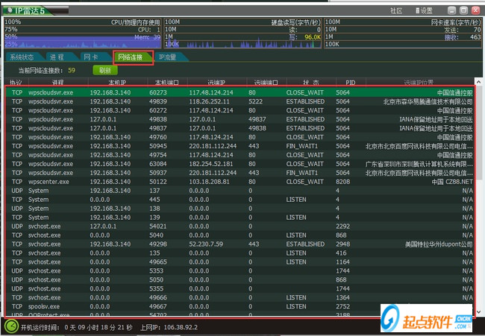
Task: Select the System TCP row on port 445
Action: (x=240, y=200)
